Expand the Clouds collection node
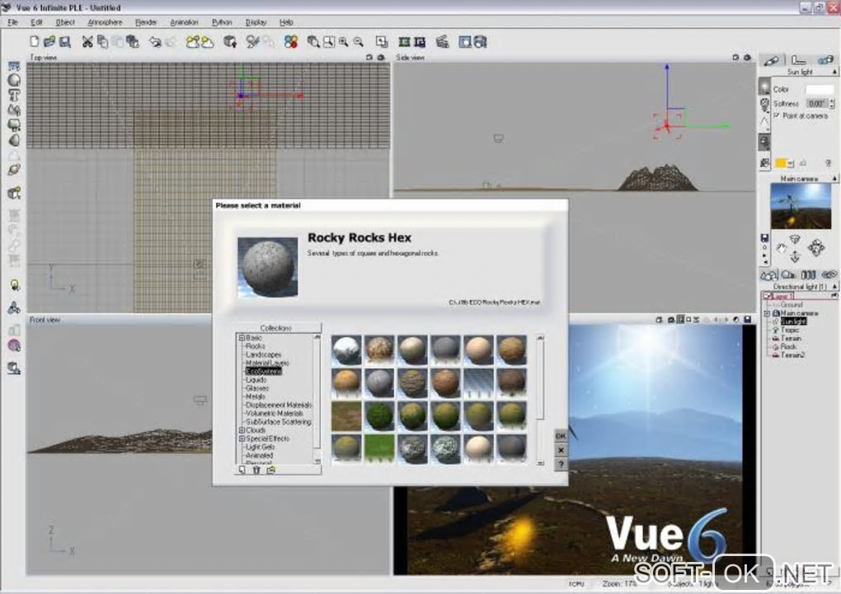 point(242,430)
